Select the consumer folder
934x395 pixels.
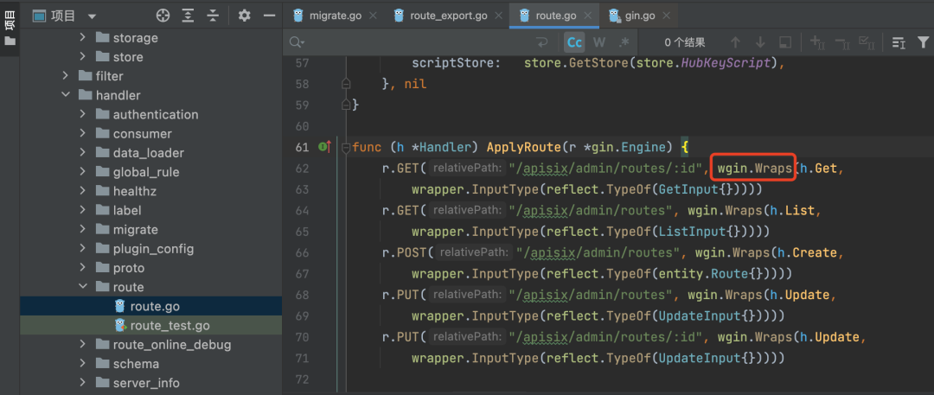click(143, 133)
